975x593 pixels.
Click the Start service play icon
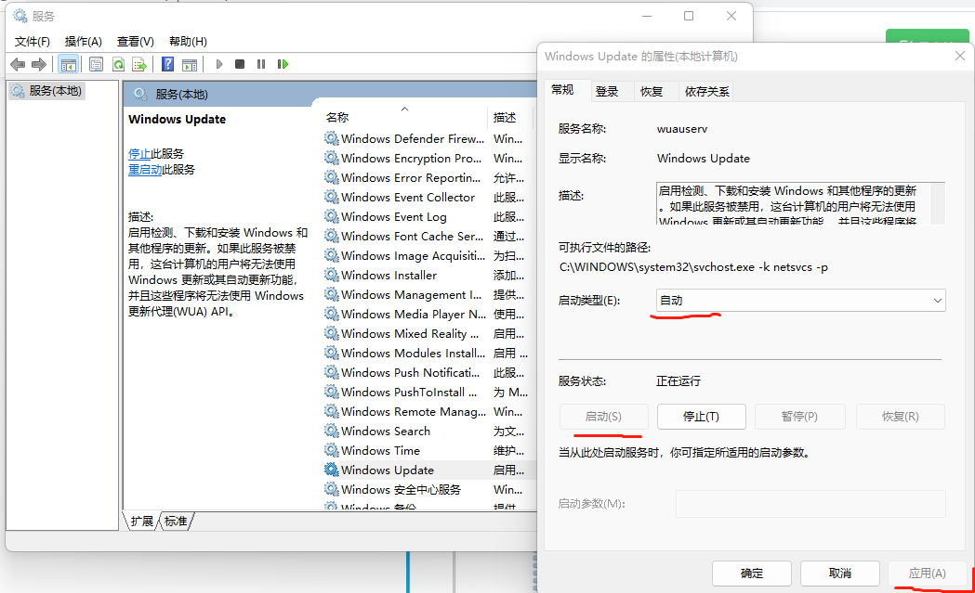[219, 64]
